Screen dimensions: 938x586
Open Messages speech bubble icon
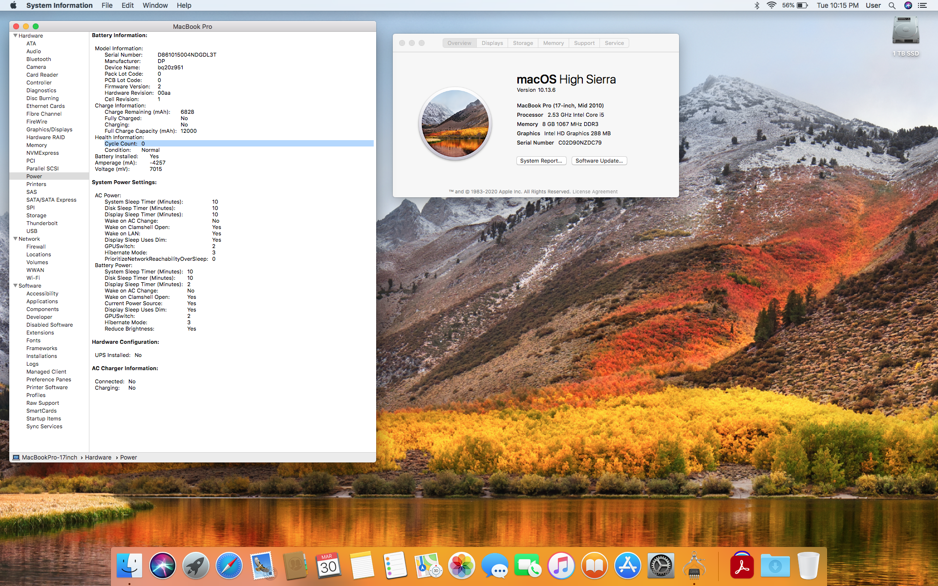click(495, 566)
